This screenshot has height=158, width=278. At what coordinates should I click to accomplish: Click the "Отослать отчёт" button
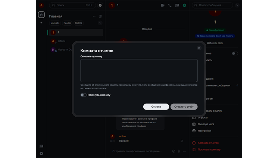pos(184,107)
